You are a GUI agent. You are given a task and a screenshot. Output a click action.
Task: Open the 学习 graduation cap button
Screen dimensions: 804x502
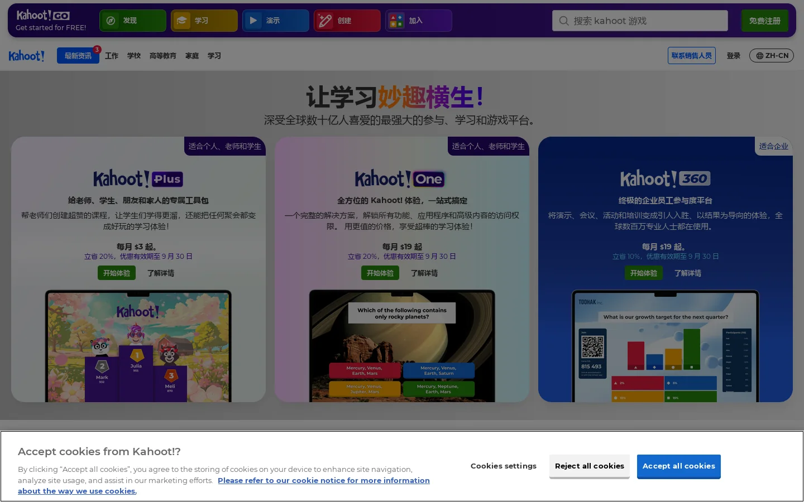tap(204, 21)
